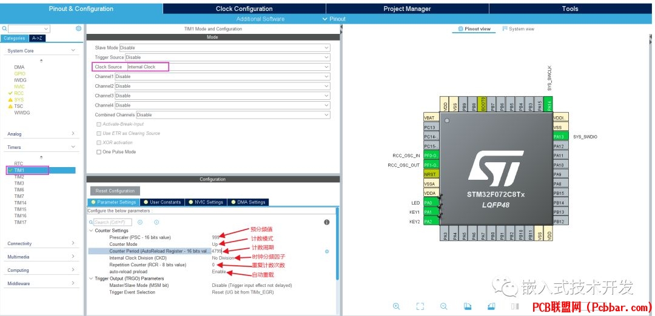Enable One Pulse Mode checkbox
The width and height of the screenshot is (655, 316).
click(x=99, y=152)
